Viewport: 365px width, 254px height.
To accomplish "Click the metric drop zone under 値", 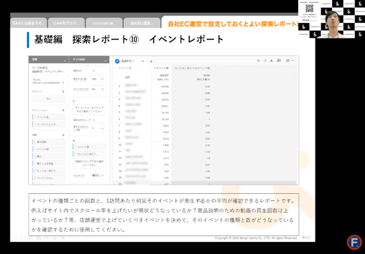I will (x=89, y=163).
